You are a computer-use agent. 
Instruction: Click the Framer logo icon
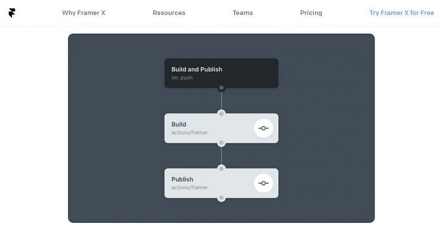pos(12,13)
